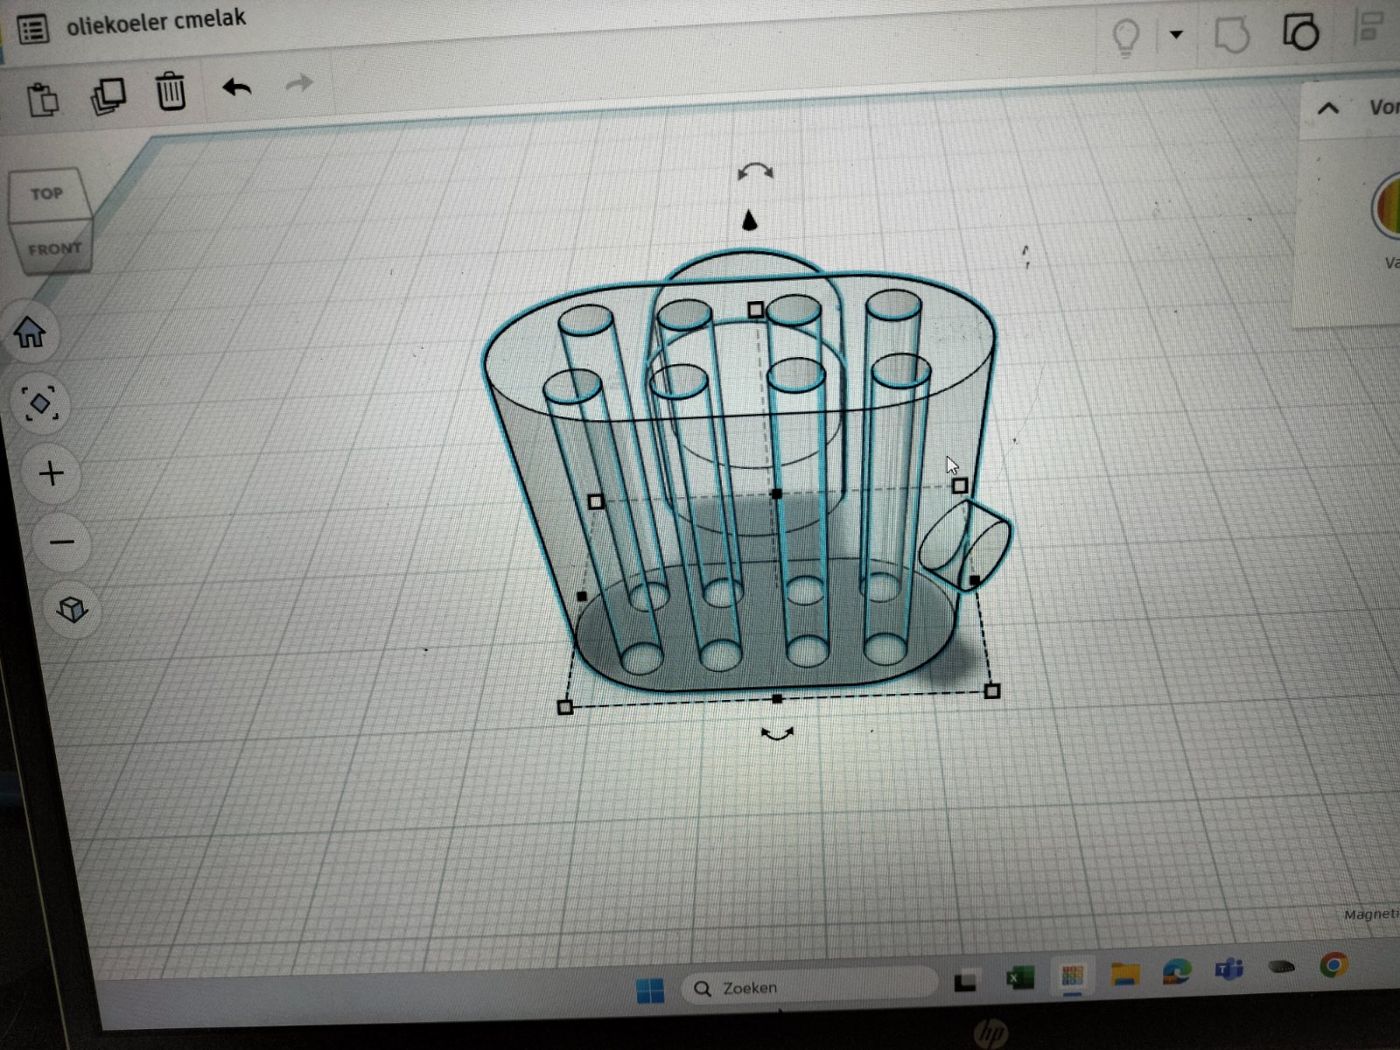The width and height of the screenshot is (1400, 1050).
Task: Click the Zoeken taskbar search box
Action: pyautogui.click(x=808, y=985)
